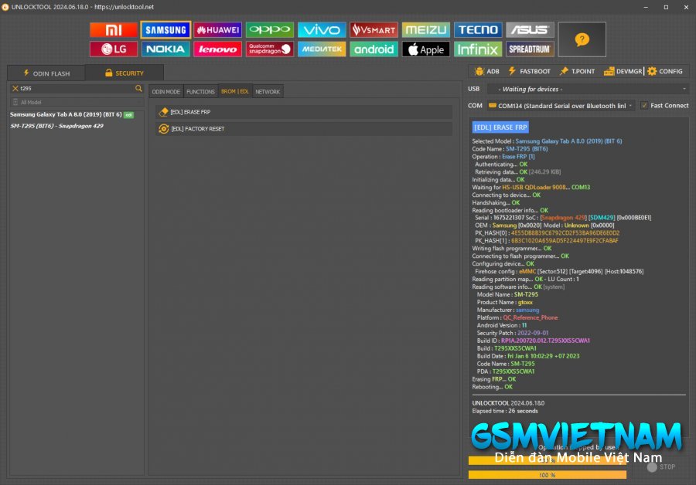The width and height of the screenshot is (696, 485).
Task: Open the Android brand section
Action: pyautogui.click(x=374, y=49)
